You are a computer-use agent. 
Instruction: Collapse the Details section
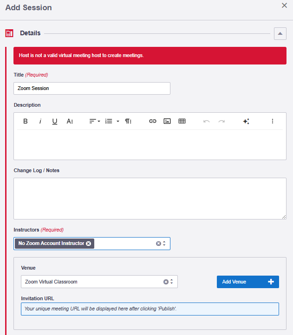click(x=280, y=33)
